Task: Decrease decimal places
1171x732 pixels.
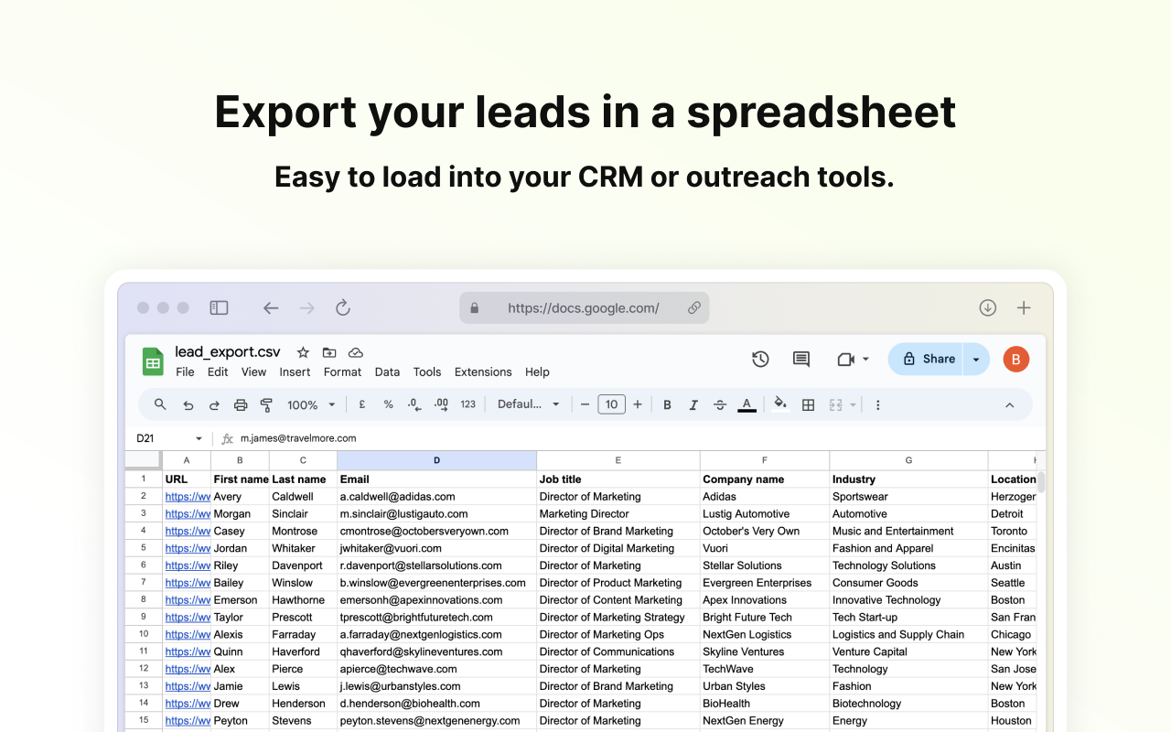Action: [414, 404]
